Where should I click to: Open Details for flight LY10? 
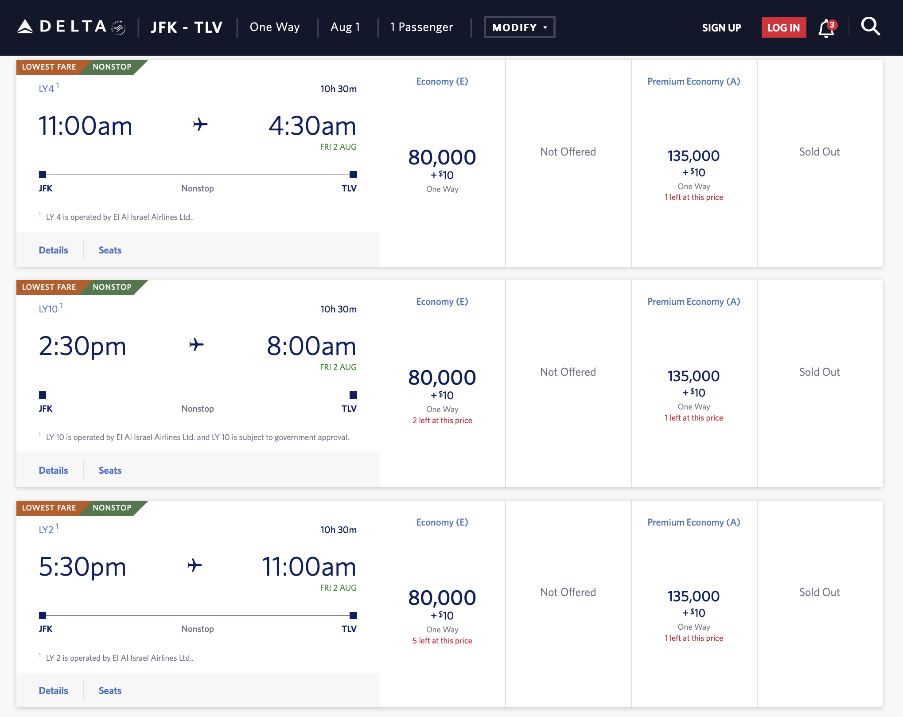pyautogui.click(x=54, y=470)
